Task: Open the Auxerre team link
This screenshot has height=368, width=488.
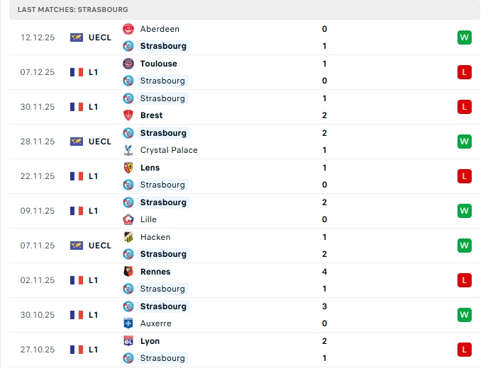Action: (155, 323)
